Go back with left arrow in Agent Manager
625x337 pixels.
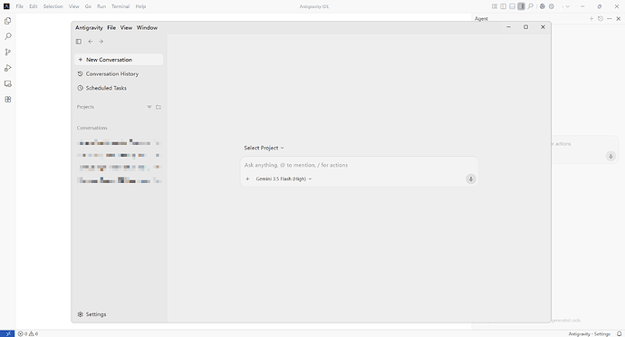coord(91,42)
